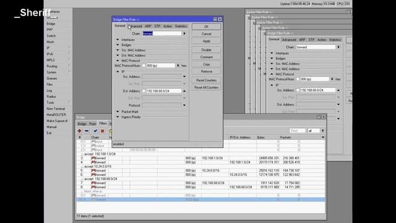Switch to Action tab in background rule window
Image resolution: width=396 pixels, height=223 pixels.
tap(322, 40)
